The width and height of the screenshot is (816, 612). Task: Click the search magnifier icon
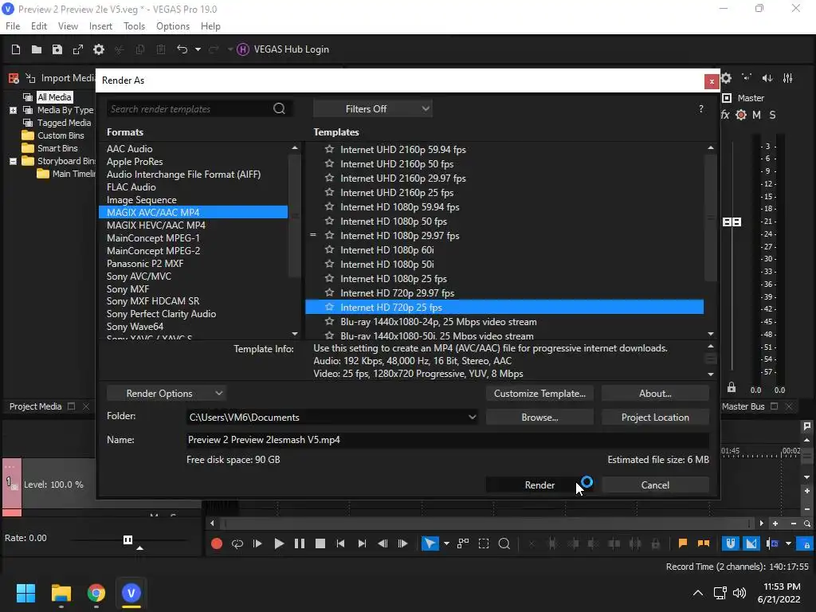(280, 108)
